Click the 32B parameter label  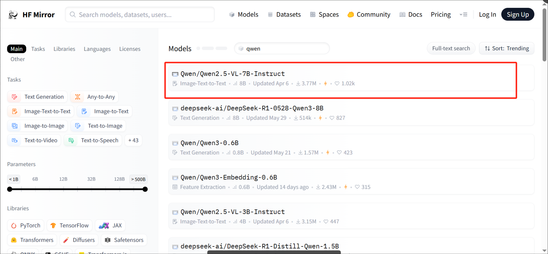(91, 179)
